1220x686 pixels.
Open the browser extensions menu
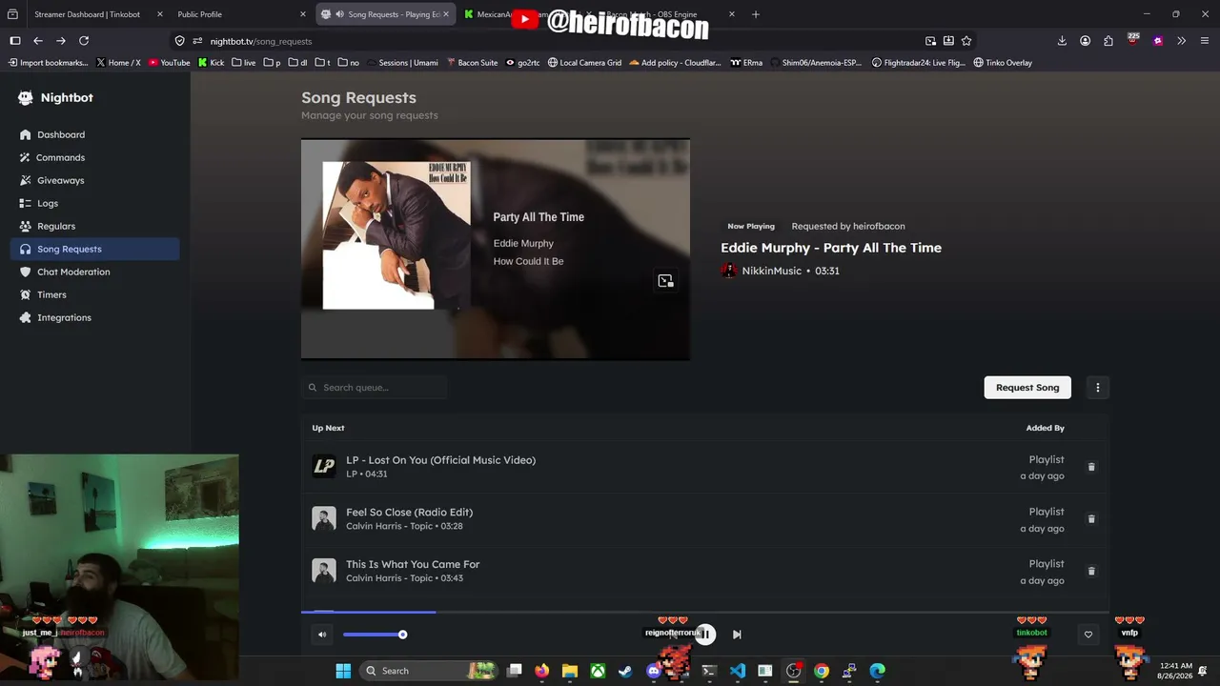coord(1108,41)
